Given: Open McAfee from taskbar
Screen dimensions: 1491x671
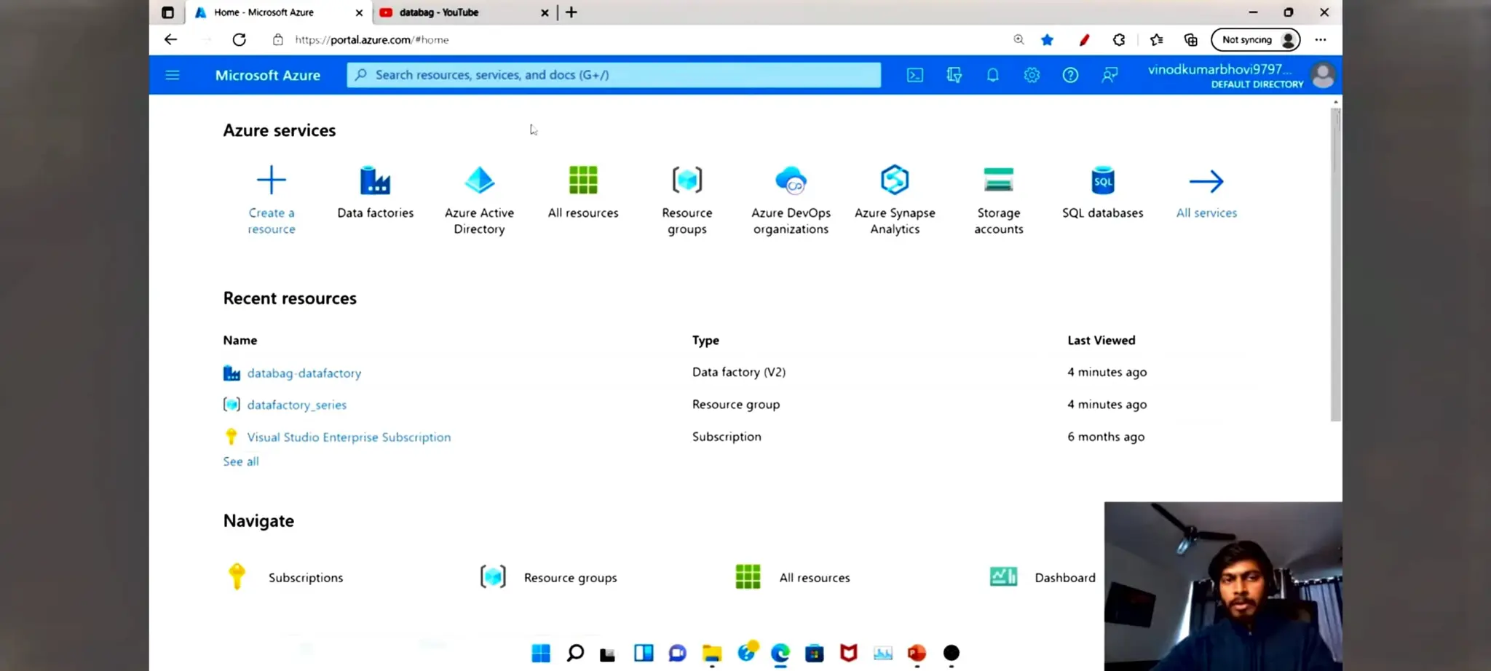Looking at the screenshot, I should 848,654.
